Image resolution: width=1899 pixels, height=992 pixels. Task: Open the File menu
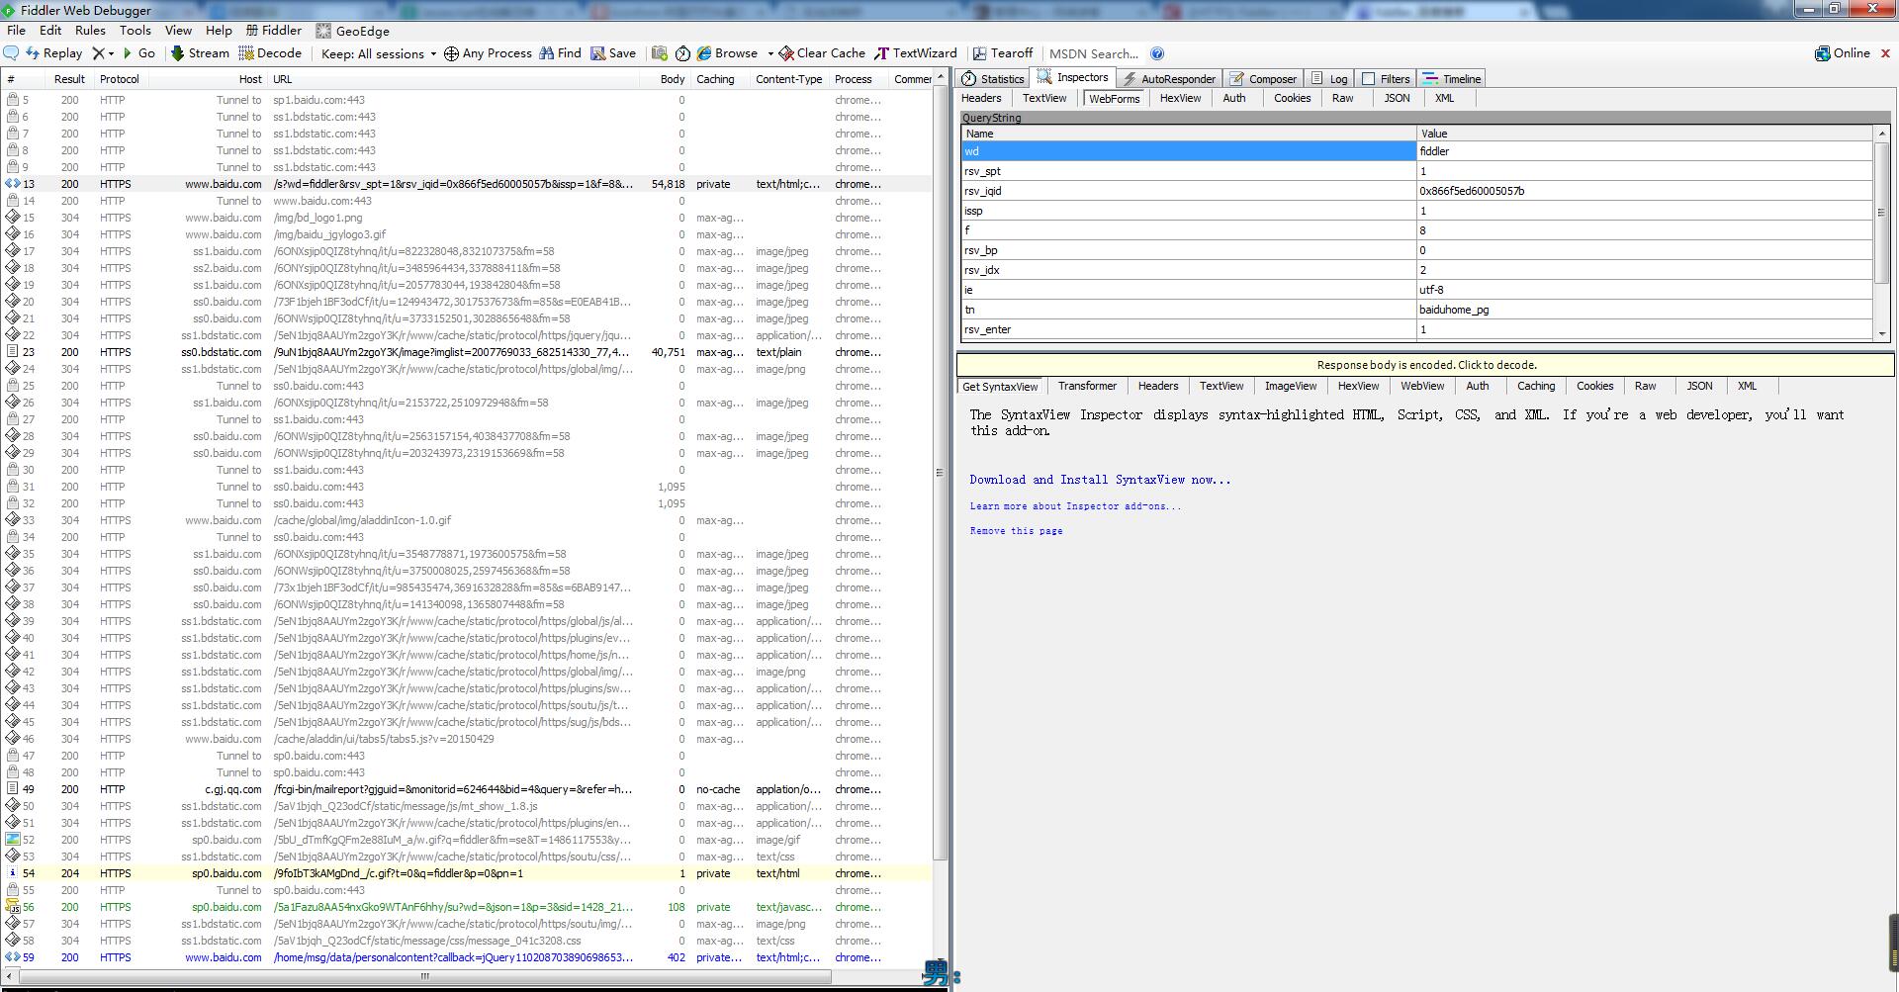(x=17, y=31)
